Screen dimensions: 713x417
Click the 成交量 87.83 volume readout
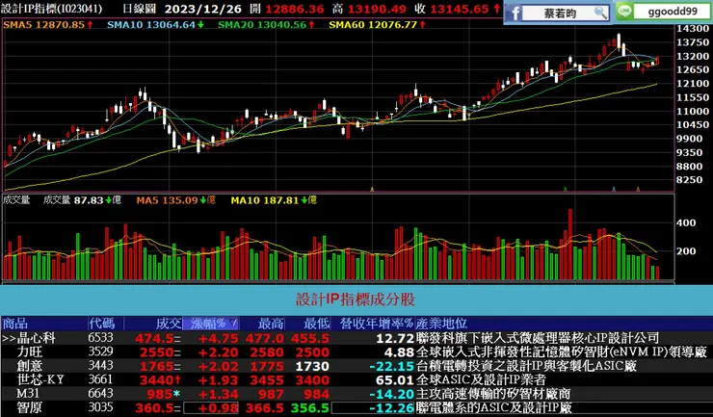point(82,200)
